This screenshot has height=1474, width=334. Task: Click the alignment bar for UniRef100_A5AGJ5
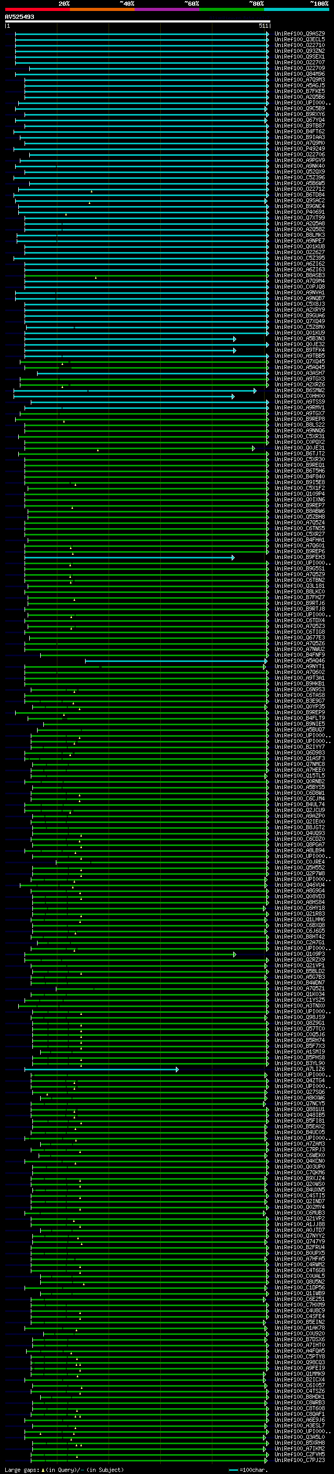tap(146, 86)
